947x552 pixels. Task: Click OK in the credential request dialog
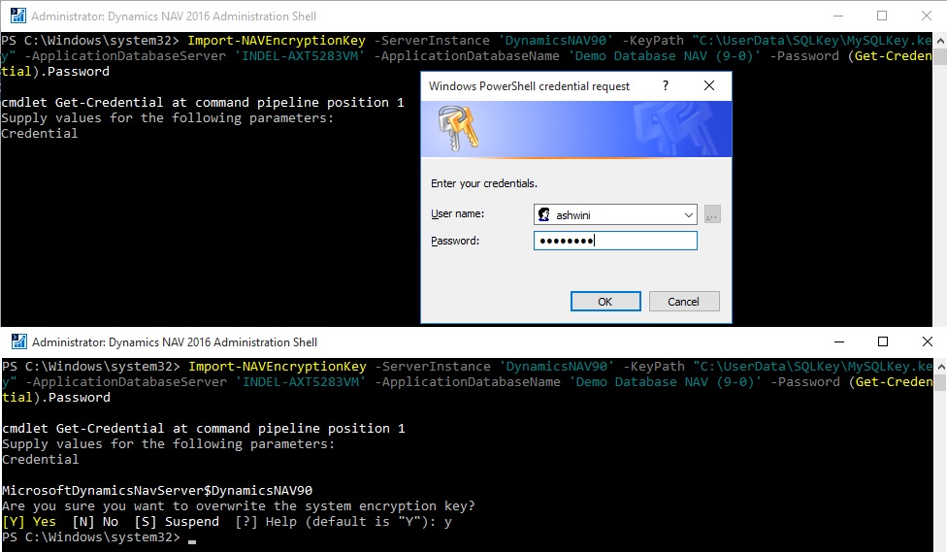pos(605,302)
